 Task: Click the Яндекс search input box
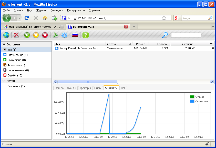pos(195,18)
